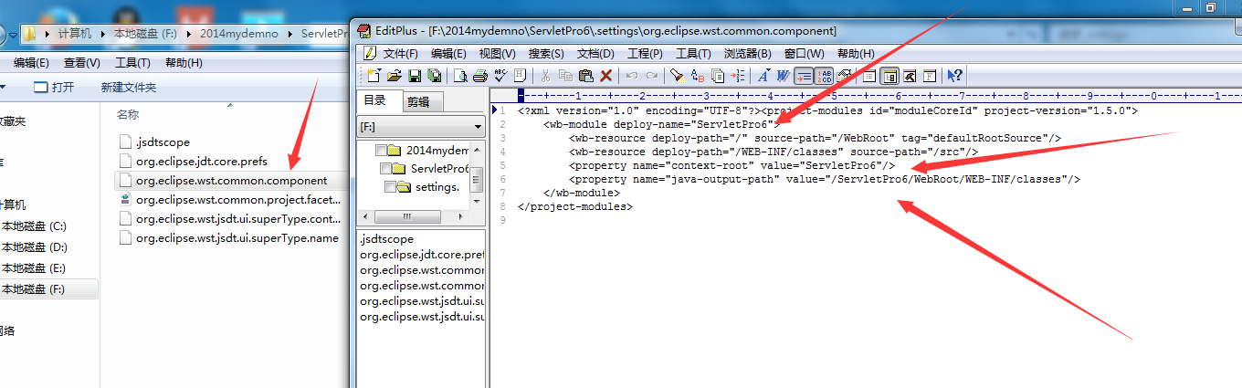Toggle Word Wrap W icon
Viewport: 1242px width, 388px height.
[784, 75]
